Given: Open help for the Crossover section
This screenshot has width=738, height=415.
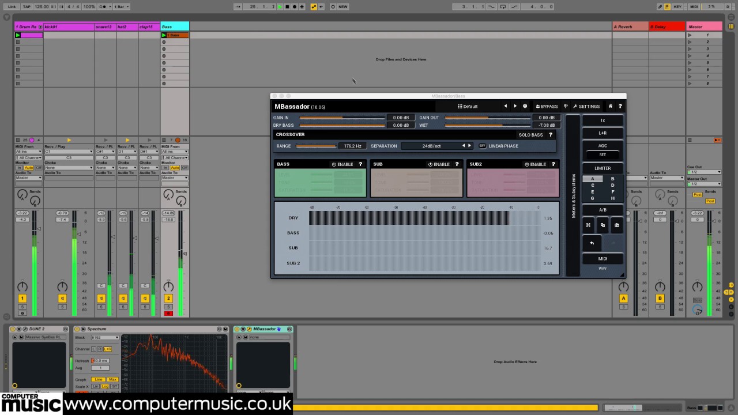Looking at the screenshot, I should point(551,135).
